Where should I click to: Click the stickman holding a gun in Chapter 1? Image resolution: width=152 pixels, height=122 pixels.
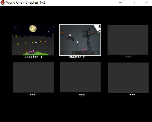click(37, 46)
